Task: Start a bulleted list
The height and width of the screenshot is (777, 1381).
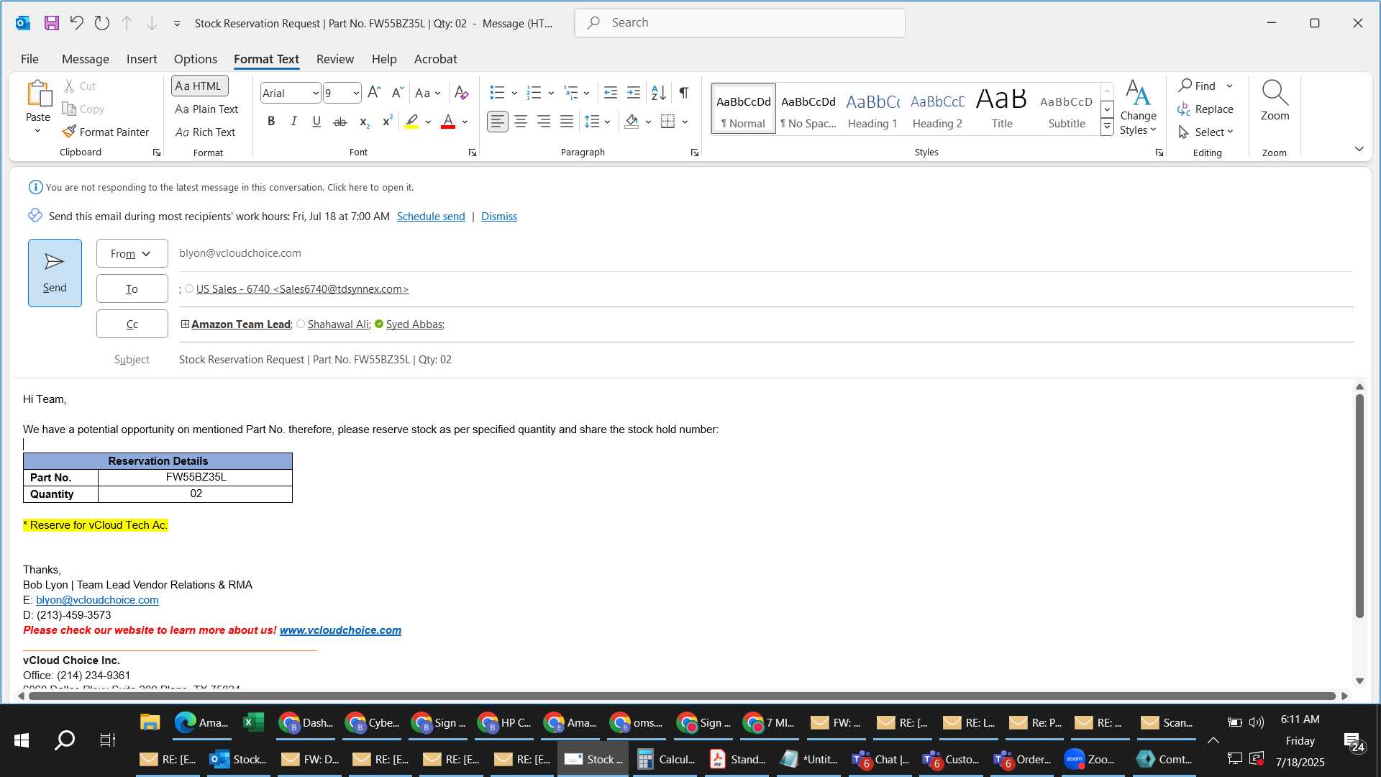Action: point(497,93)
